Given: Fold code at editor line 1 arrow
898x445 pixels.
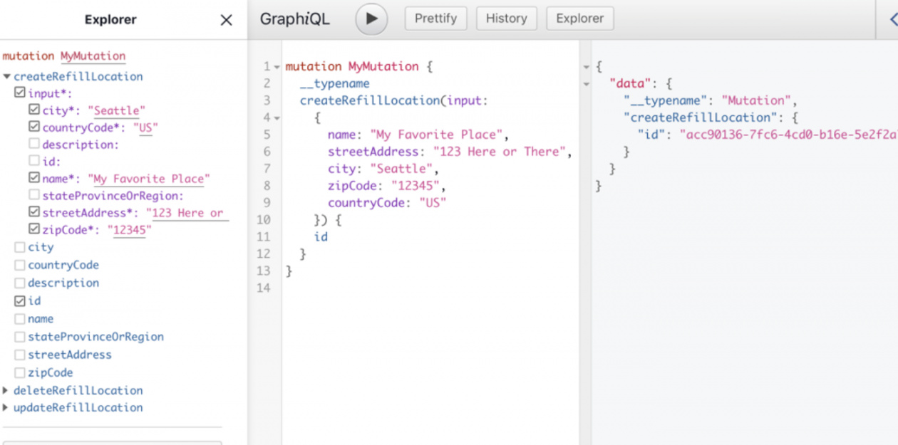Looking at the screenshot, I should pos(277,67).
